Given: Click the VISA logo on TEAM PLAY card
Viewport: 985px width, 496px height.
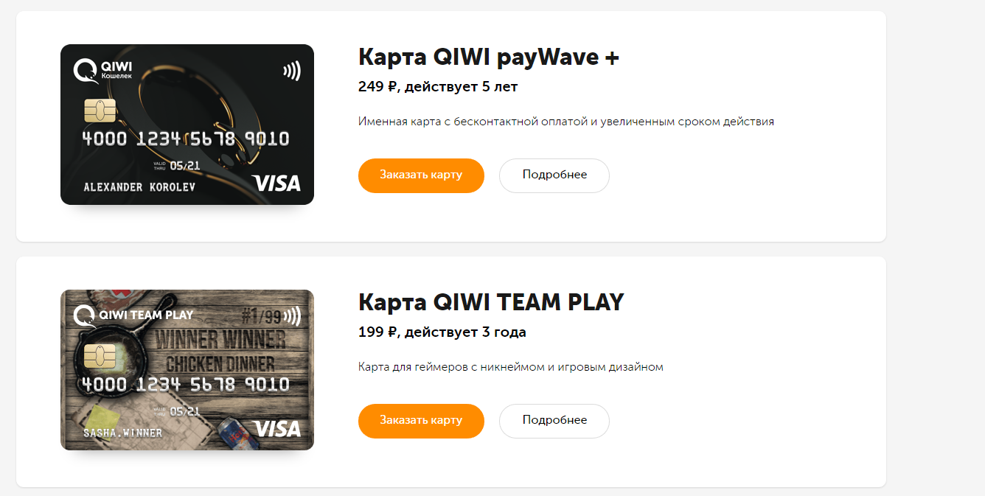Looking at the screenshot, I should [x=276, y=428].
